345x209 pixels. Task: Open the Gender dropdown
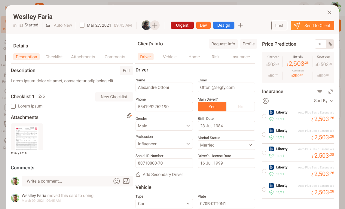pyautogui.click(x=164, y=126)
